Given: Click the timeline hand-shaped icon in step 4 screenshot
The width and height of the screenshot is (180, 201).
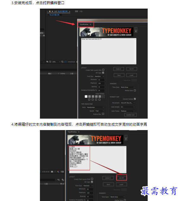Looking at the screenshot, I should (63, 180).
